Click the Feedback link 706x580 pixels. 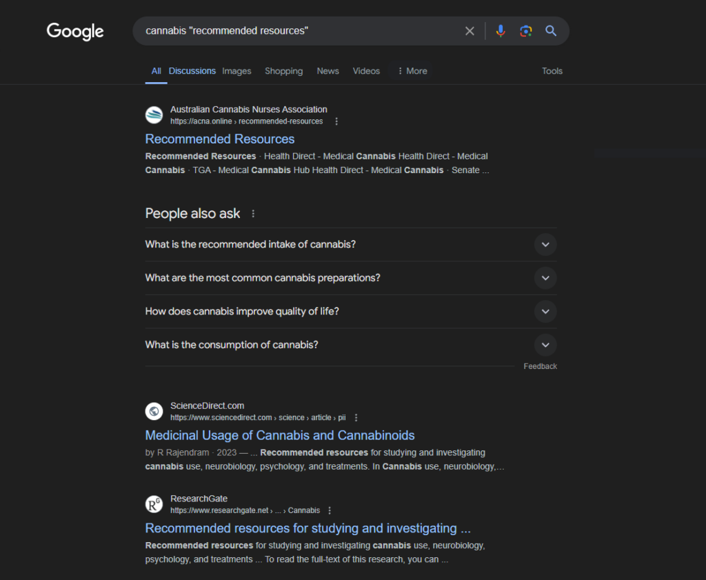(540, 366)
